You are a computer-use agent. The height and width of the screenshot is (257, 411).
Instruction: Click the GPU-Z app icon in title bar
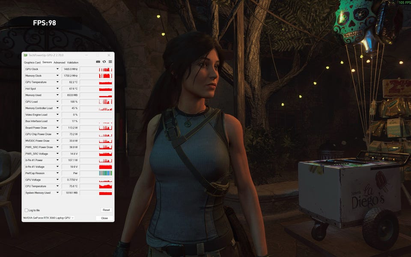pos(25,55)
